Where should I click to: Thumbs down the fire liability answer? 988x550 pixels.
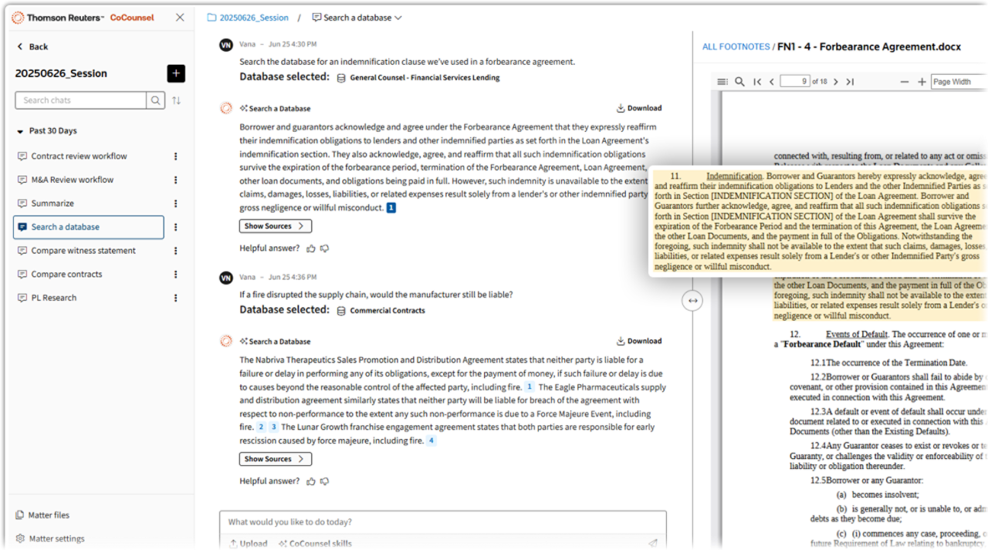pos(325,481)
